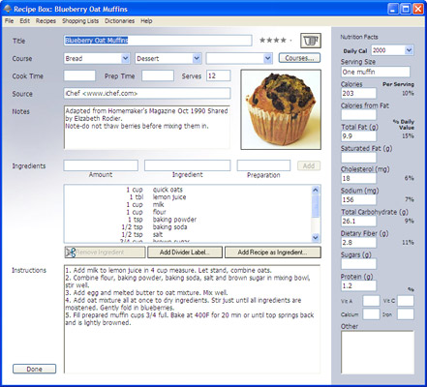This screenshot has height=387, width=427.
Task: Click the Vit C field
Action: click(406, 301)
